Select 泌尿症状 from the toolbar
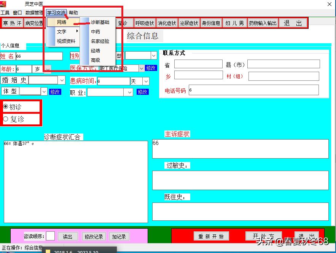The image size is (336, 253). click(x=188, y=23)
